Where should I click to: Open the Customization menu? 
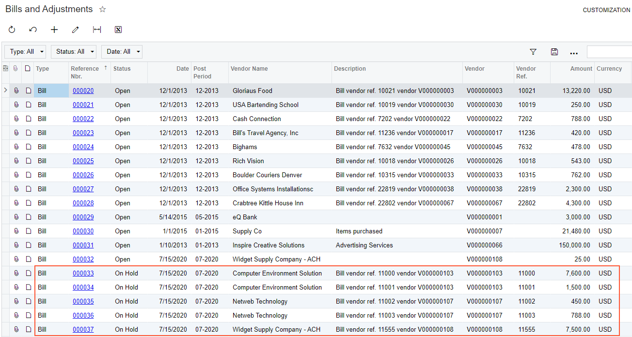point(606,10)
